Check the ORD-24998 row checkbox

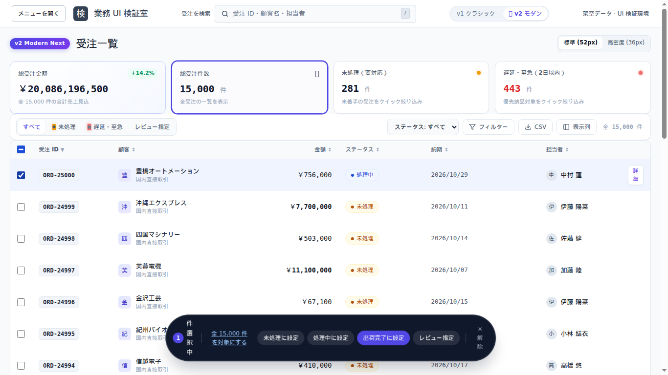click(x=21, y=239)
